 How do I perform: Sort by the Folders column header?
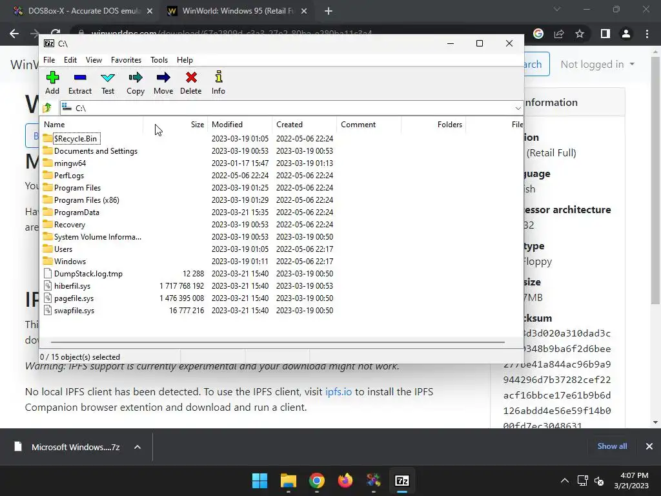point(433,125)
